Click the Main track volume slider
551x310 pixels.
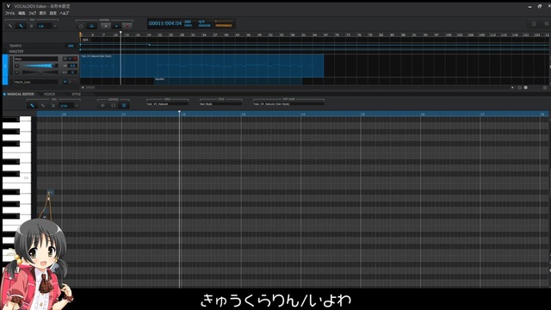[x=40, y=65]
